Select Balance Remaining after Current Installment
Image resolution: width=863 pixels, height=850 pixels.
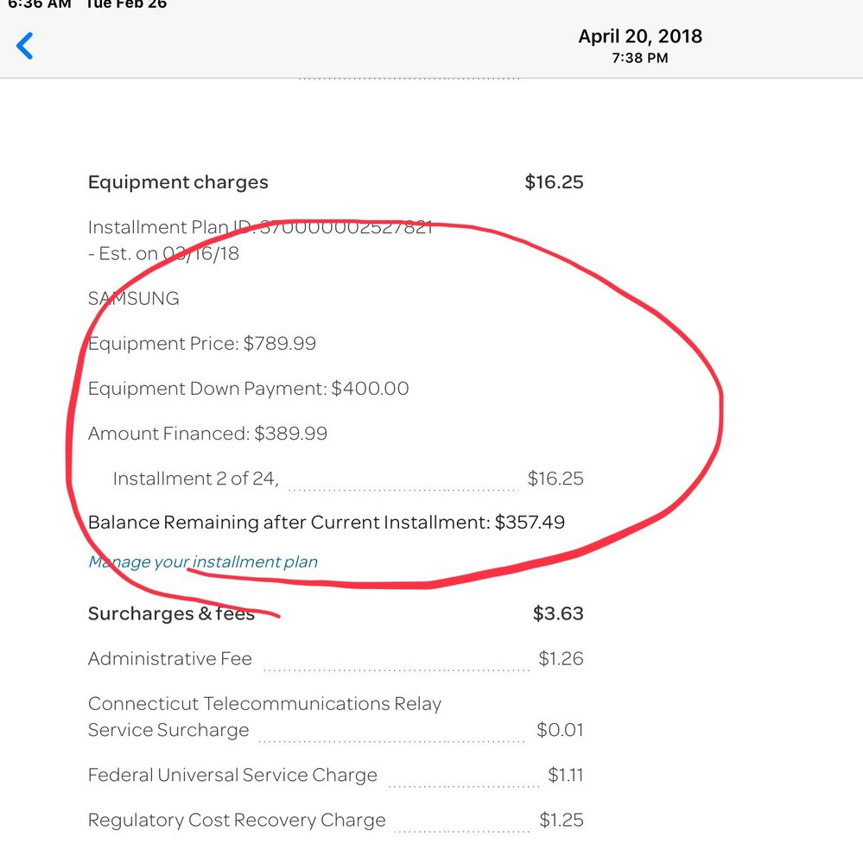click(327, 522)
